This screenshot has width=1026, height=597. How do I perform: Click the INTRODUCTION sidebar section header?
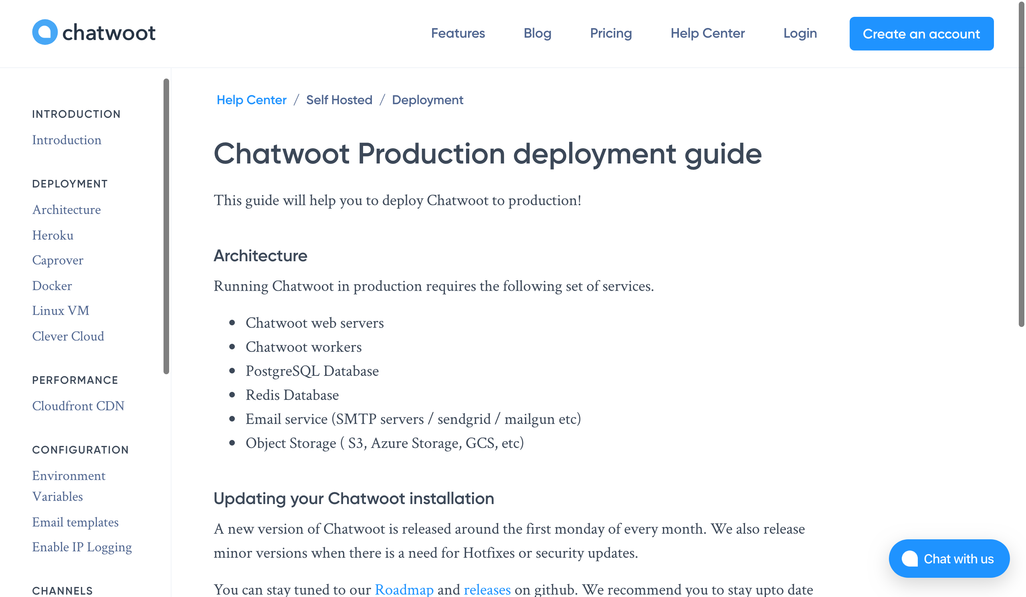coord(77,114)
